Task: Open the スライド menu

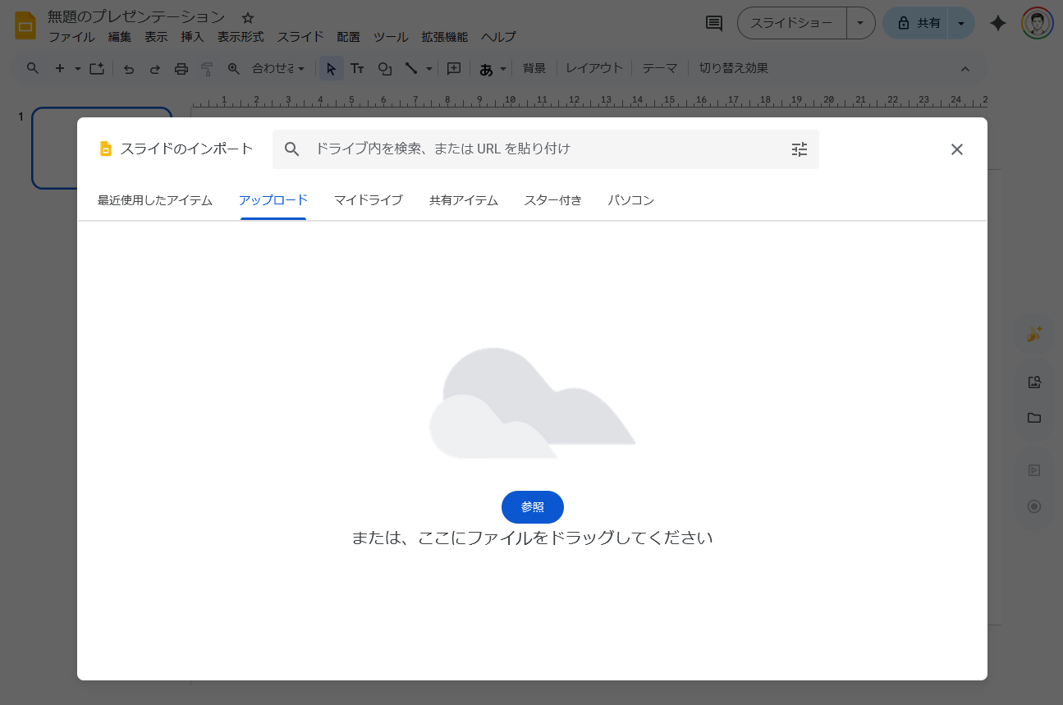Action: [300, 37]
